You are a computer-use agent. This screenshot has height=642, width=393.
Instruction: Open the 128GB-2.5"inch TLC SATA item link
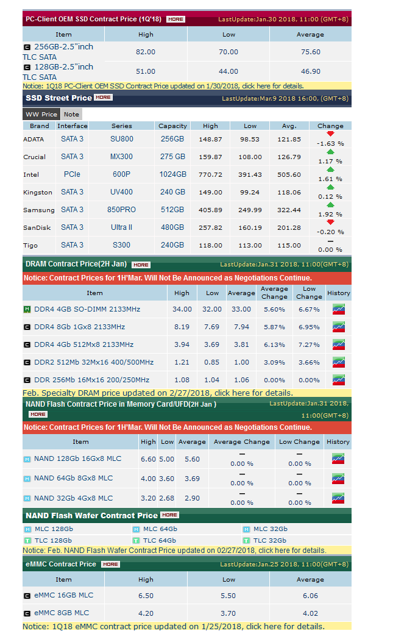(x=58, y=72)
